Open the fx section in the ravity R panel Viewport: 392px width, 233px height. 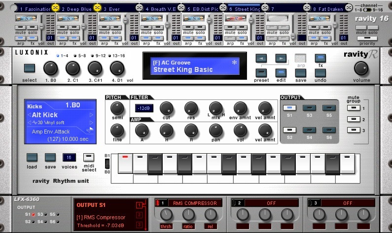tap(320, 58)
